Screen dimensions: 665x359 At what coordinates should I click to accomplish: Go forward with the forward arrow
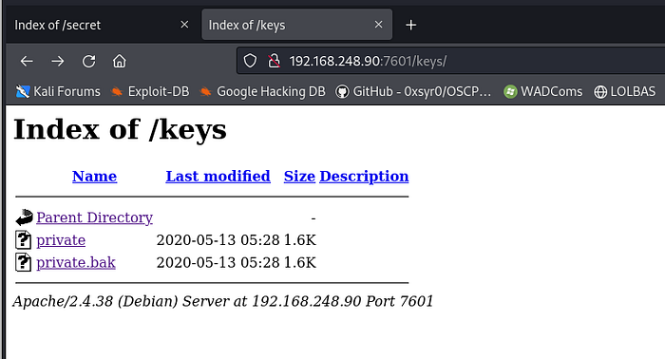[x=58, y=62]
